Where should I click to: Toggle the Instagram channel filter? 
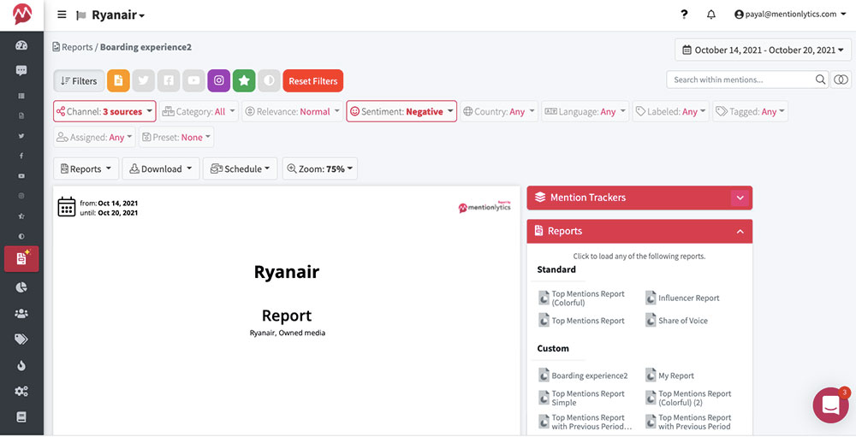point(219,80)
